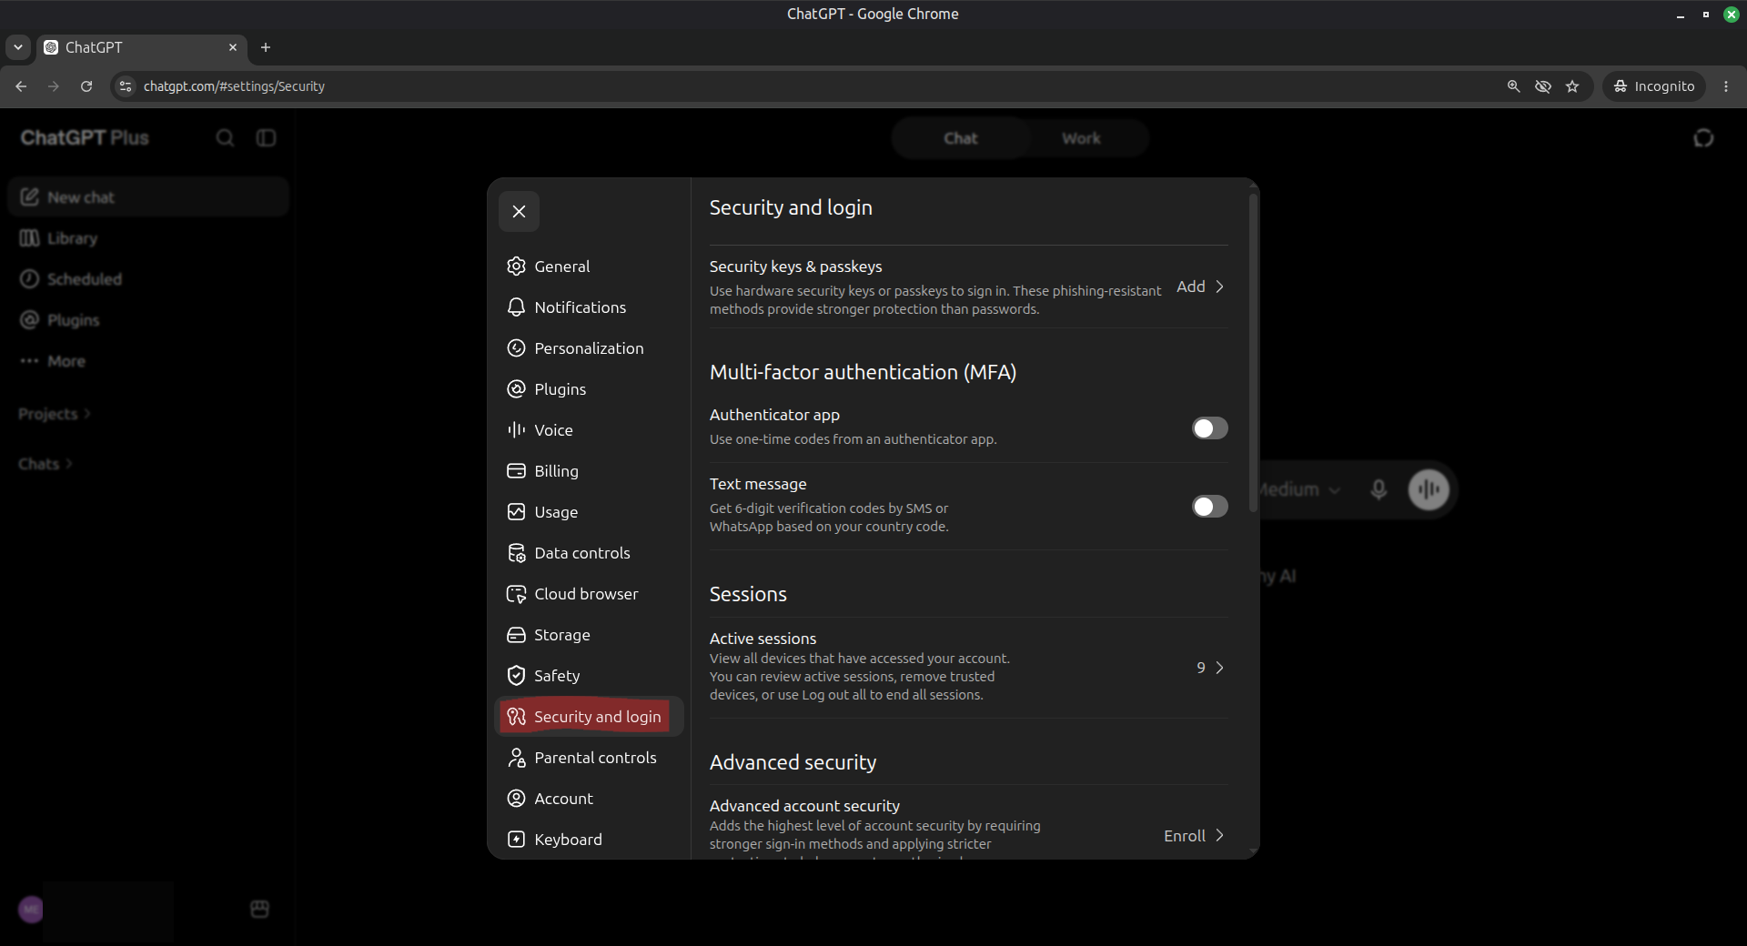
Task: Click the dimmed sidebar toggle icon
Action: [266, 138]
